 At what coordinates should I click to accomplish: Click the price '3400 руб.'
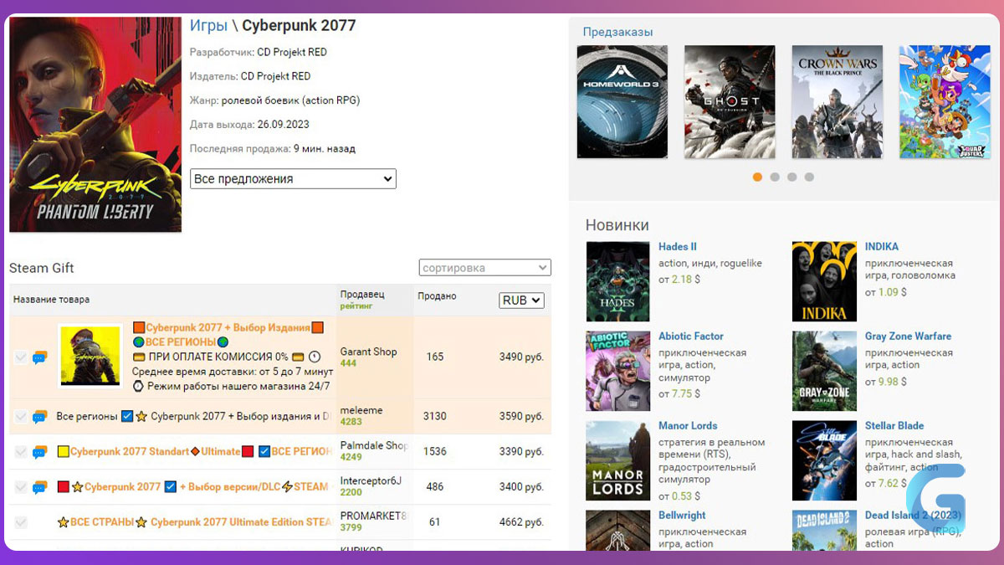pyautogui.click(x=521, y=487)
